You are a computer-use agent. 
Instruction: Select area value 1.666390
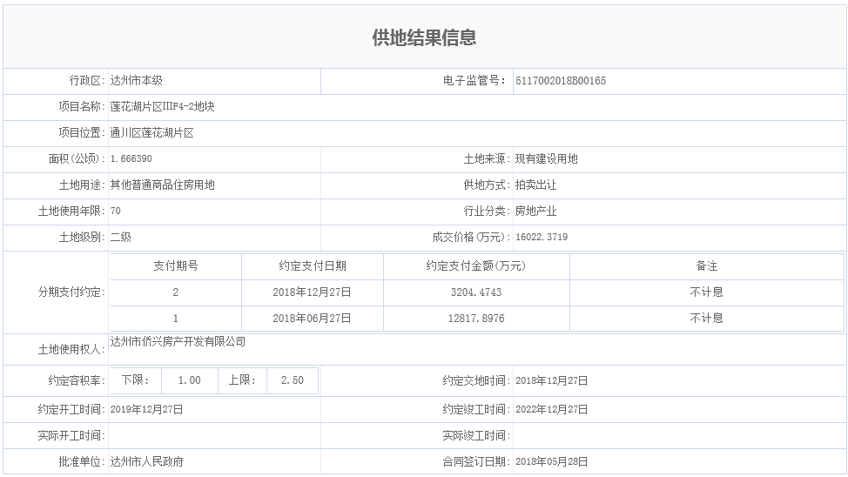point(131,158)
